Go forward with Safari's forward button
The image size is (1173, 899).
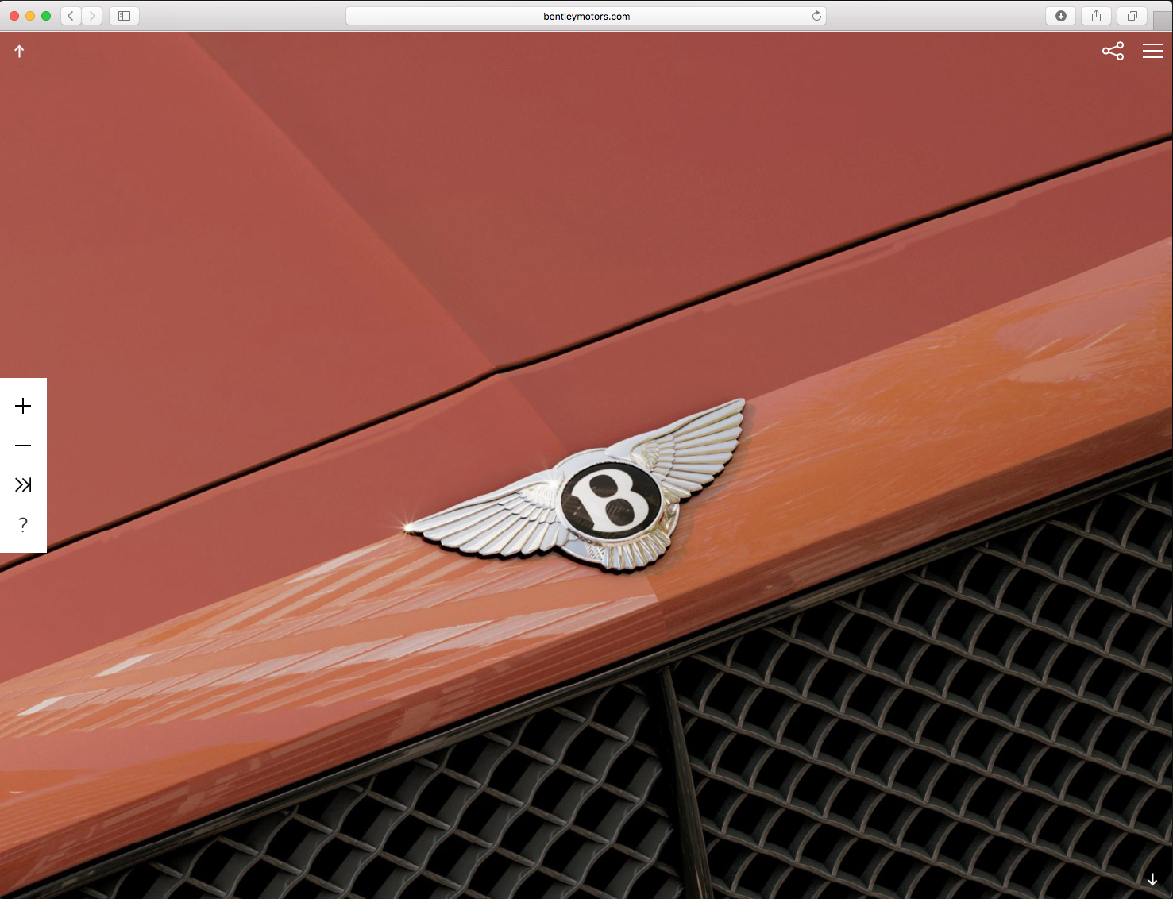tap(91, 16)
